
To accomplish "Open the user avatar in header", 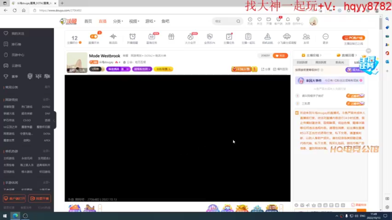I will 313,22.
